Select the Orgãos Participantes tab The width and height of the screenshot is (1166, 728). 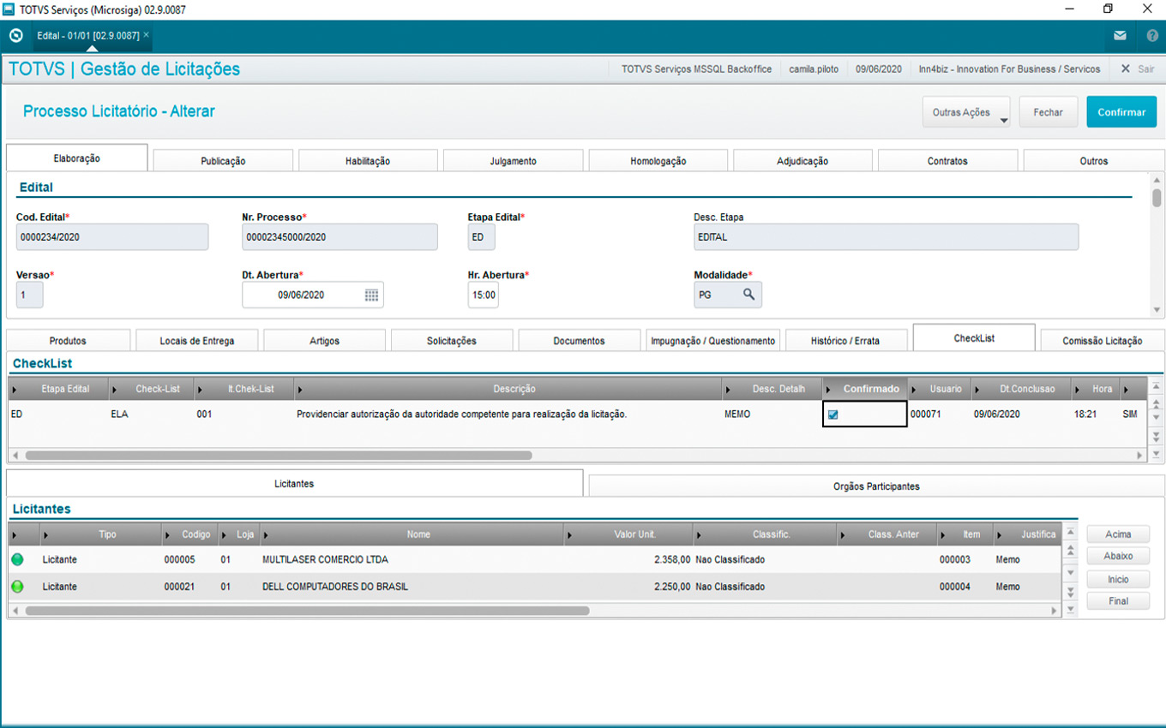pyautogui.click(x=875, y=486)
